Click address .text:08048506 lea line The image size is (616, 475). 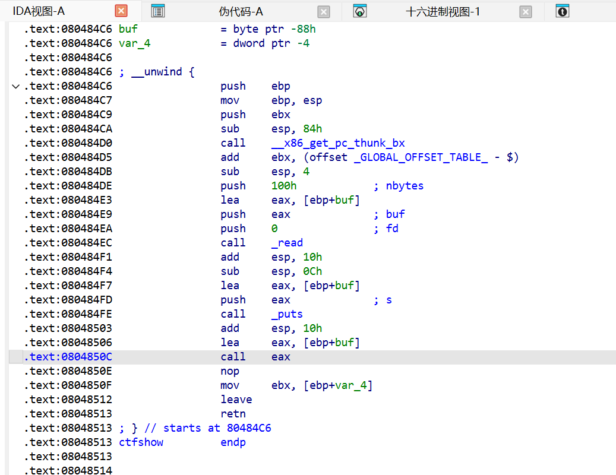click(x=68, y=343)
